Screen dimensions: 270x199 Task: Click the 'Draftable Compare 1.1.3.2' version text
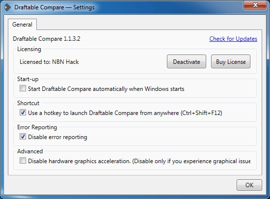point(47,39)
